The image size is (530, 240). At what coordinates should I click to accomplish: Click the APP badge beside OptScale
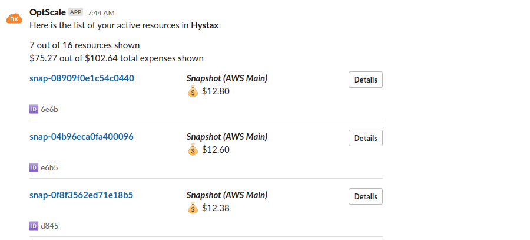coord(76,12)
